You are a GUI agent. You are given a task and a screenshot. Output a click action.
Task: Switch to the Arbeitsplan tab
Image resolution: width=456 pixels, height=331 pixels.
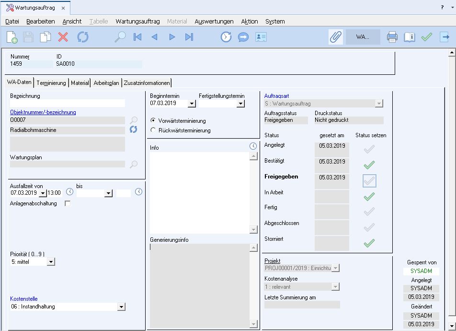[x=106, y=83]
